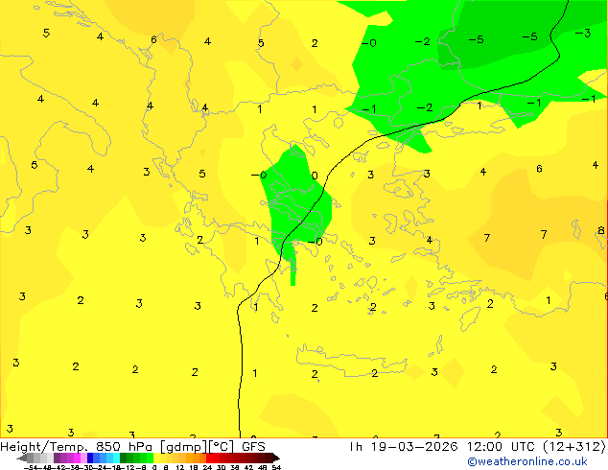Select the cyan legend swatch
608x470 pixels.
[x=116, y=458]
